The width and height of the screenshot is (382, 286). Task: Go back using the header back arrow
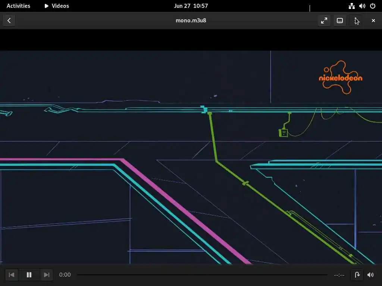click(x=9, y=20)
